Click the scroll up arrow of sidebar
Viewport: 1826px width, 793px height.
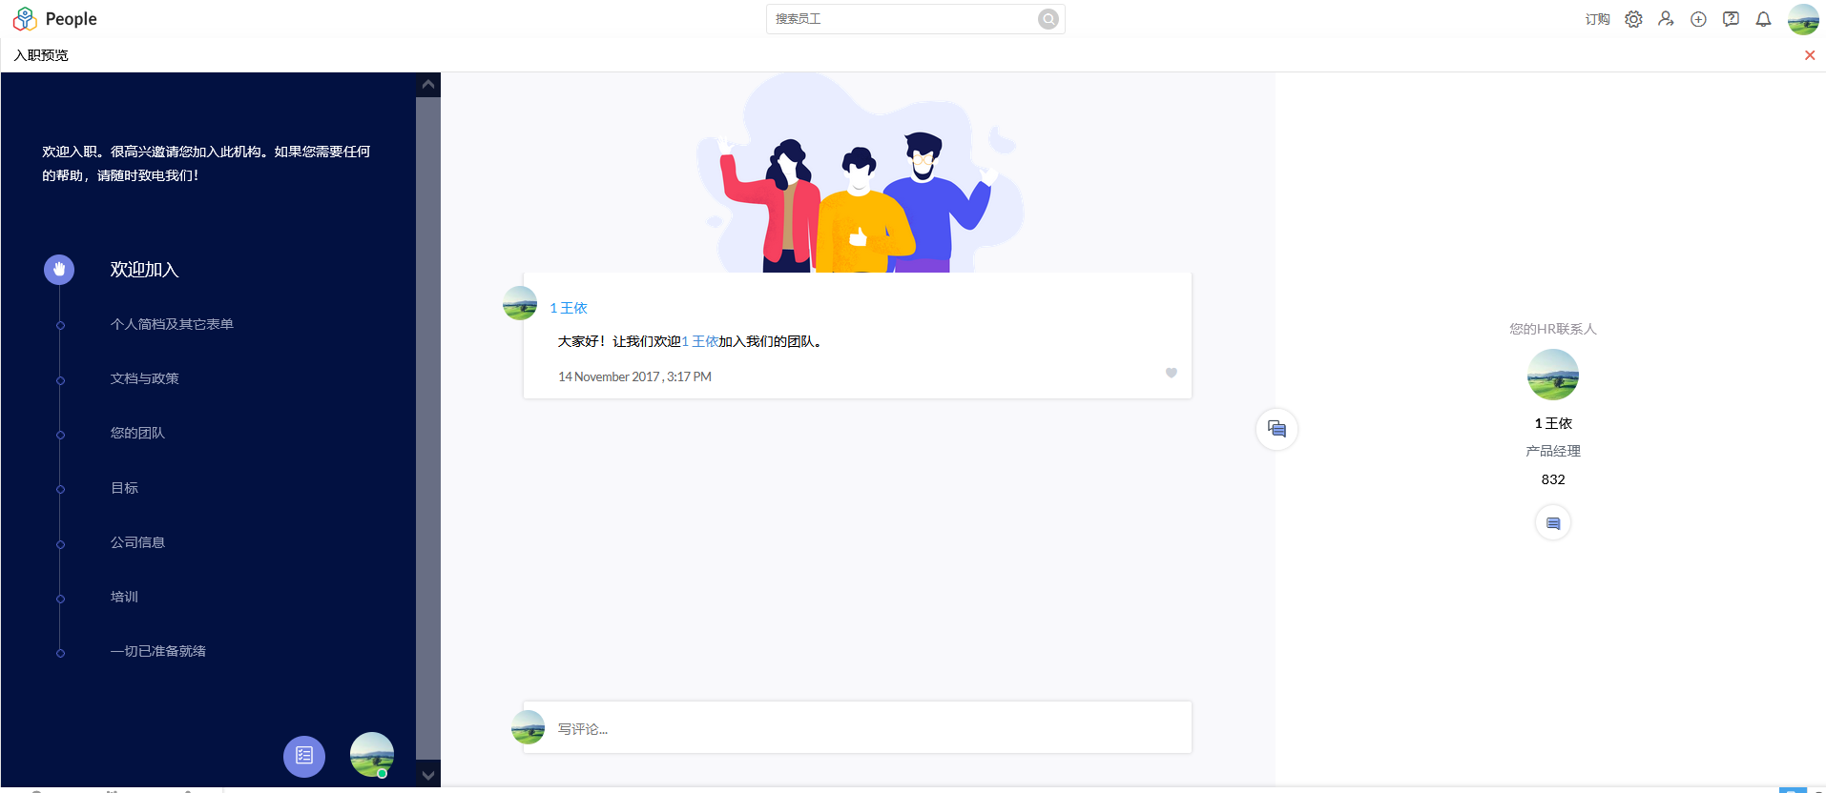428,85
